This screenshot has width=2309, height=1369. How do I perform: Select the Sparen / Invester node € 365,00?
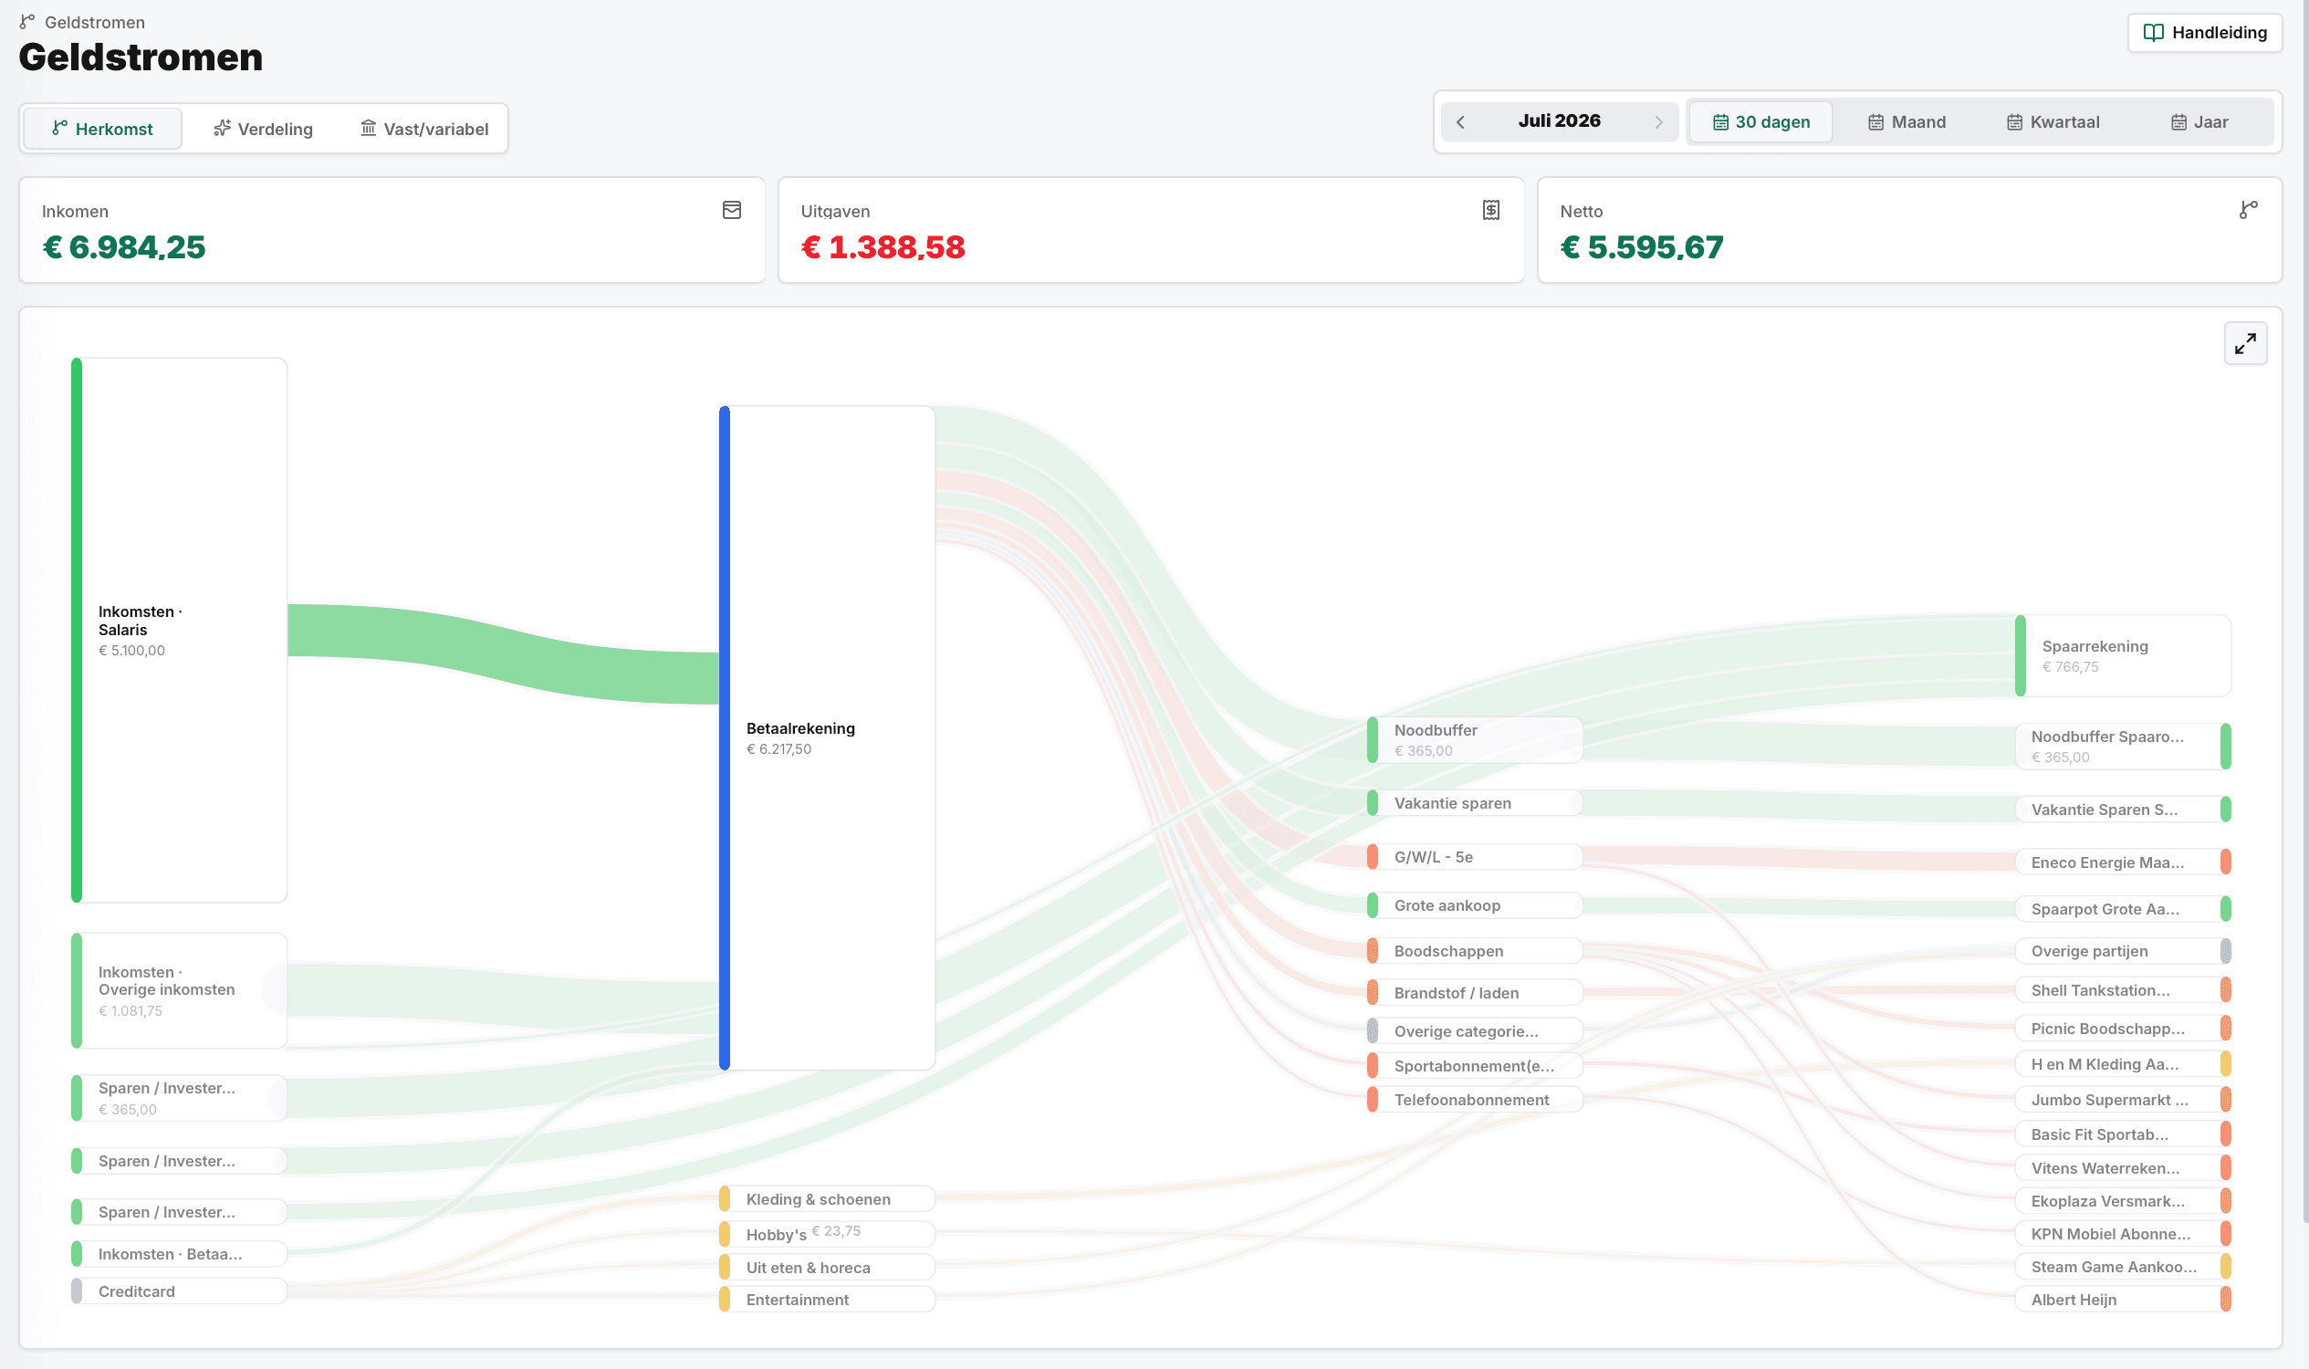(179, 1098)
